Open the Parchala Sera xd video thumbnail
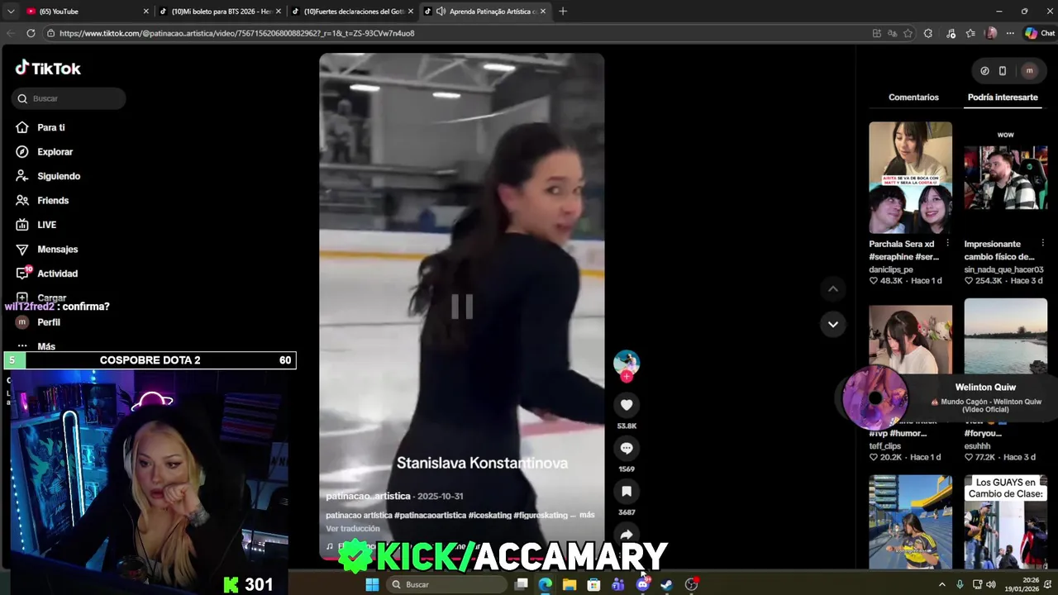 click(910, 178)
